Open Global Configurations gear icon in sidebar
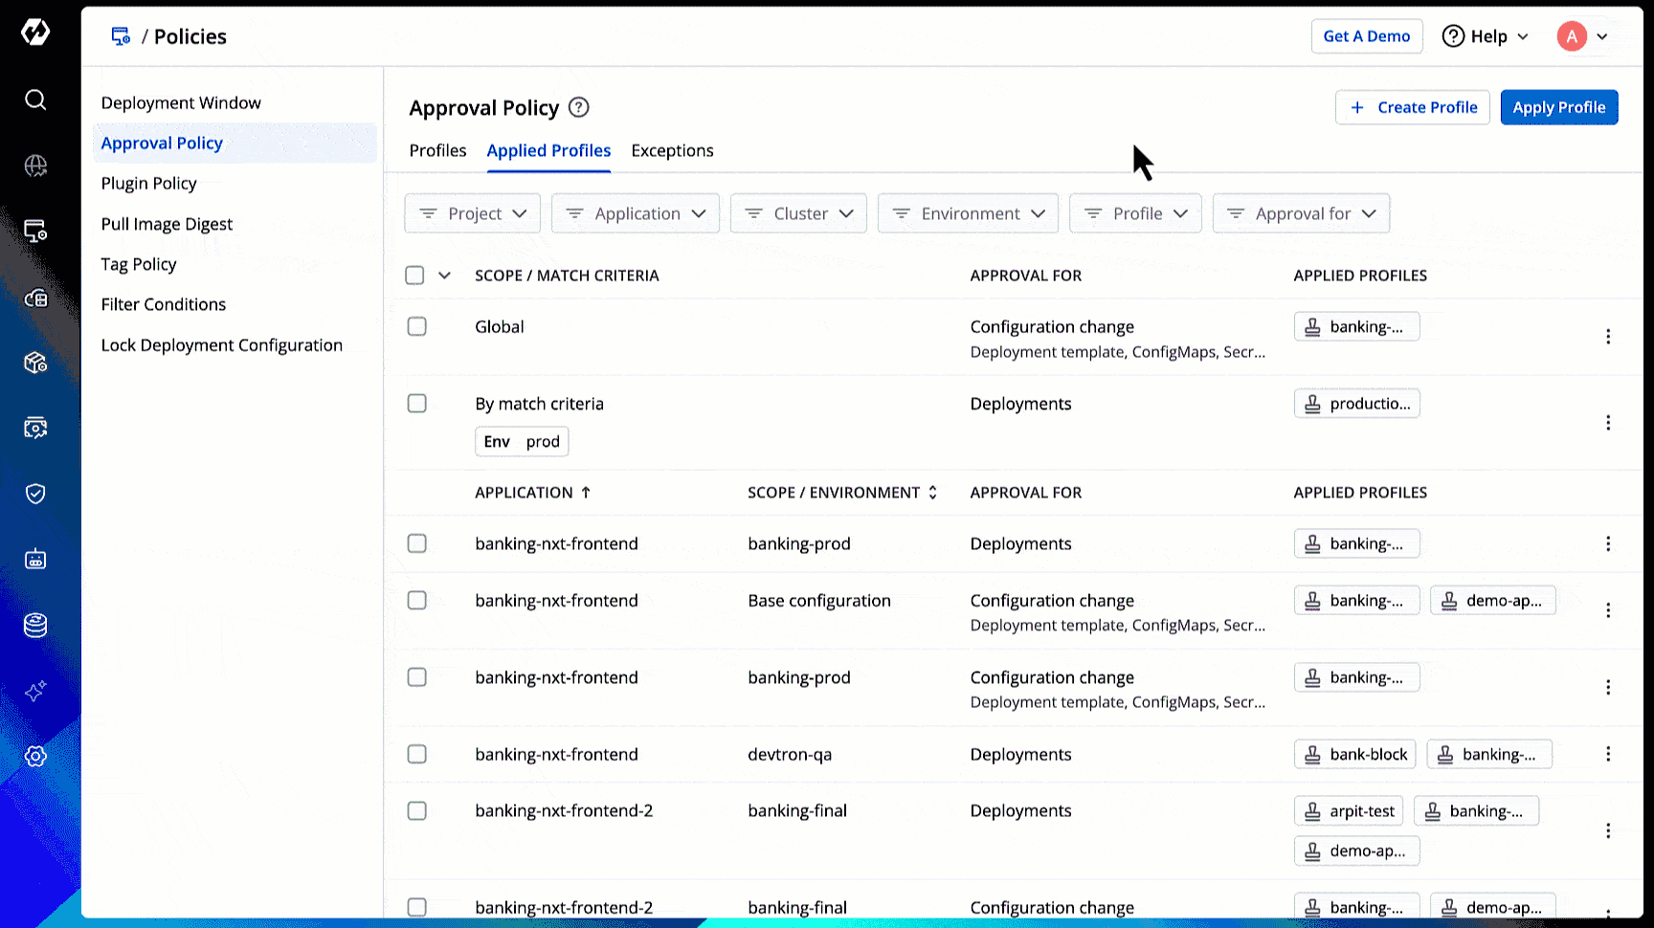 35,756
